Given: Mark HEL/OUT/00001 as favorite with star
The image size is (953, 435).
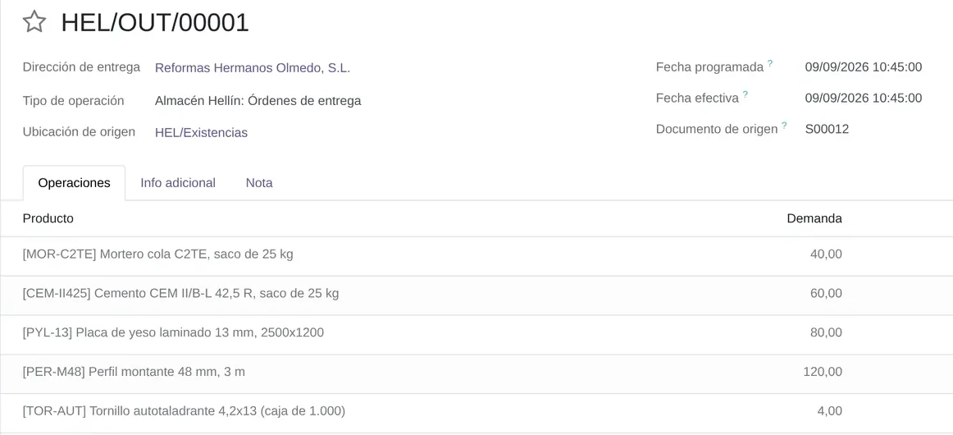Looking at the screenshot, I should (x=34, y=22).
